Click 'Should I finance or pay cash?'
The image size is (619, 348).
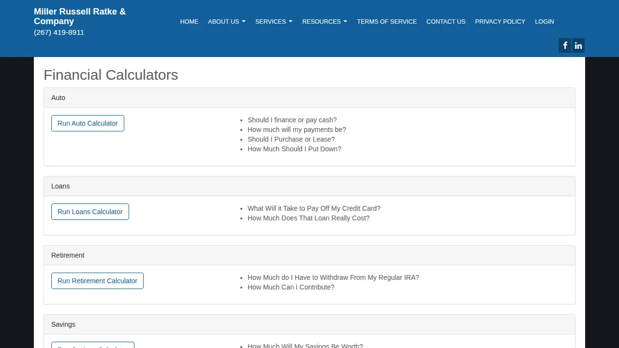pyautogui.click(x=292, y=120)
